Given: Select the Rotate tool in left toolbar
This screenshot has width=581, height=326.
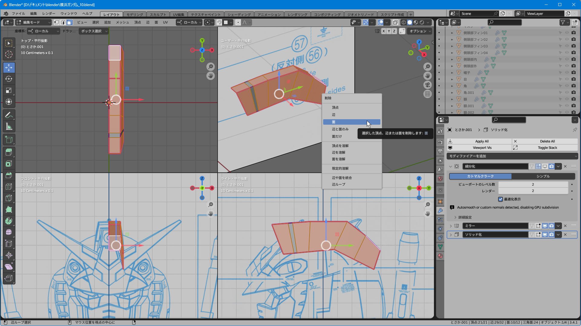Looking at the screenshot, I should click(x=9, y=79).
